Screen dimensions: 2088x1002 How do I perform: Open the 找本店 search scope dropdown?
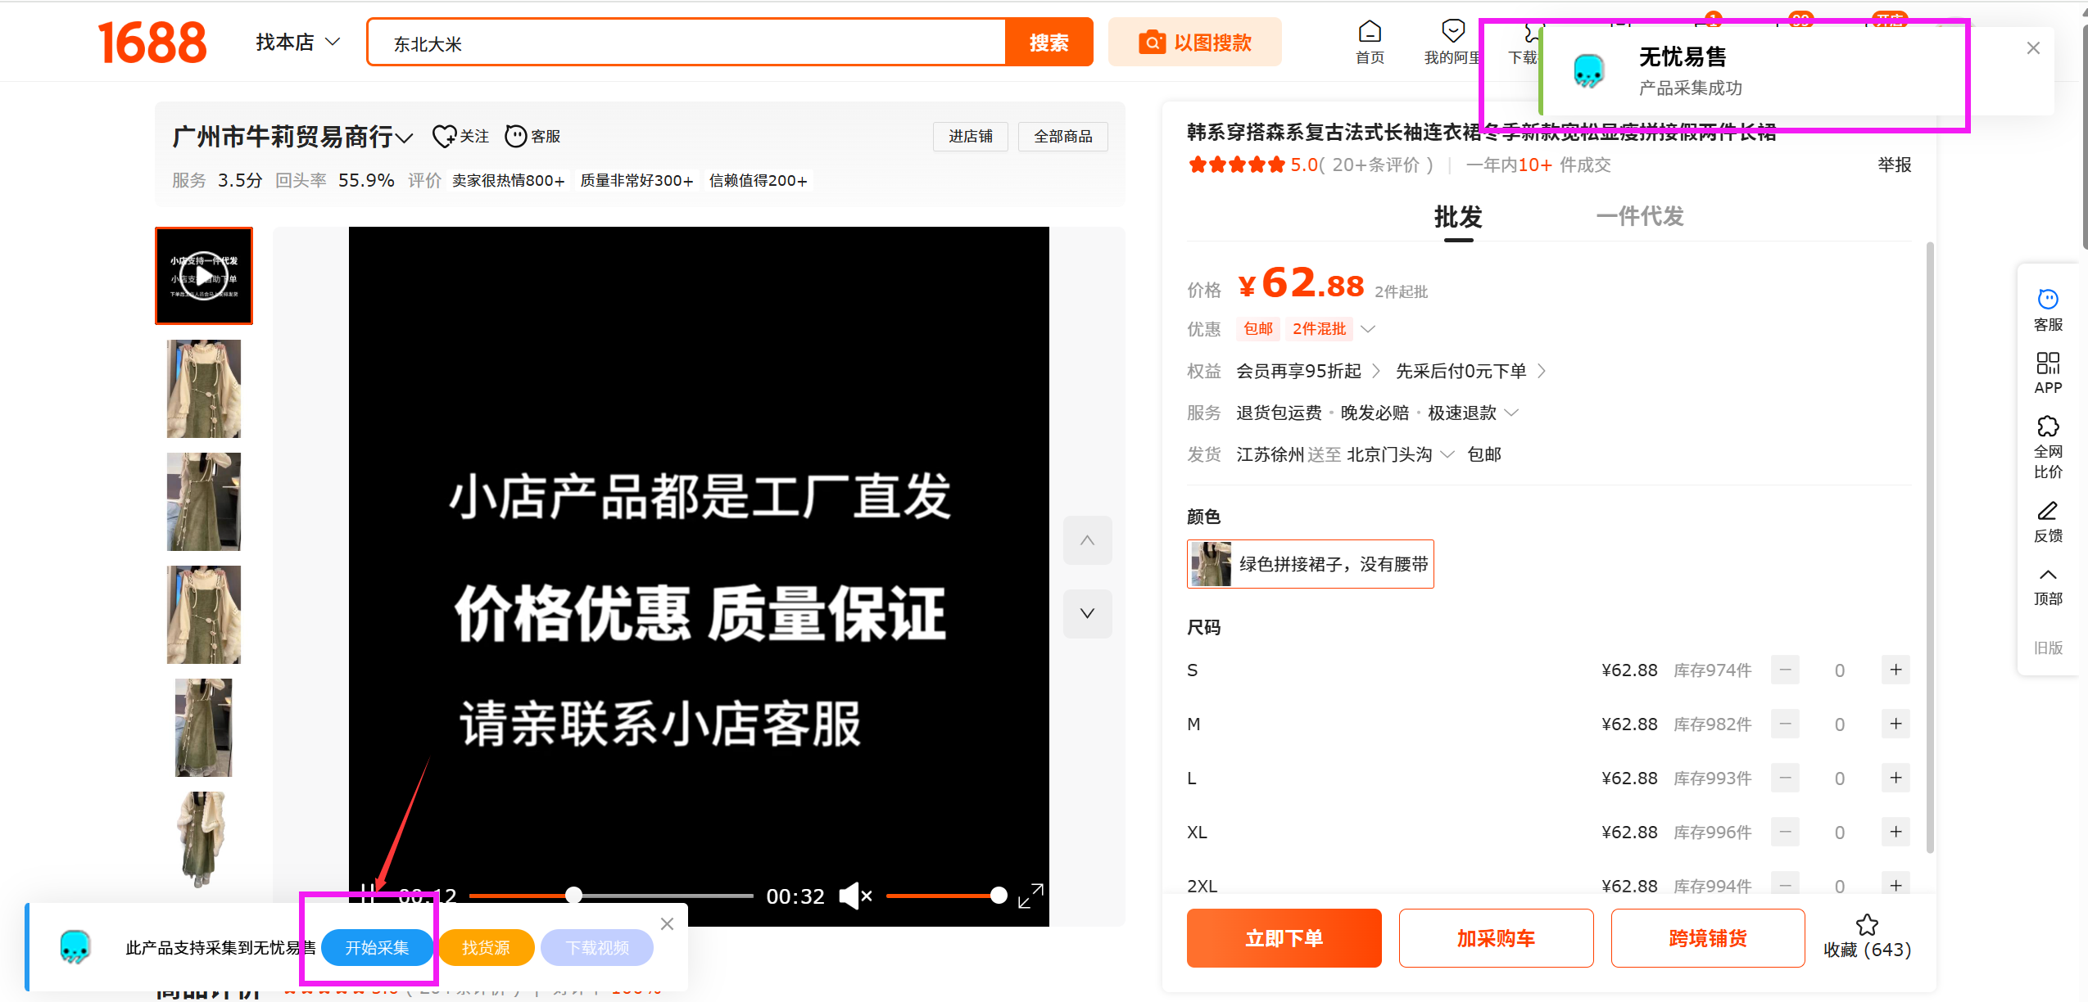pos(297,43)
